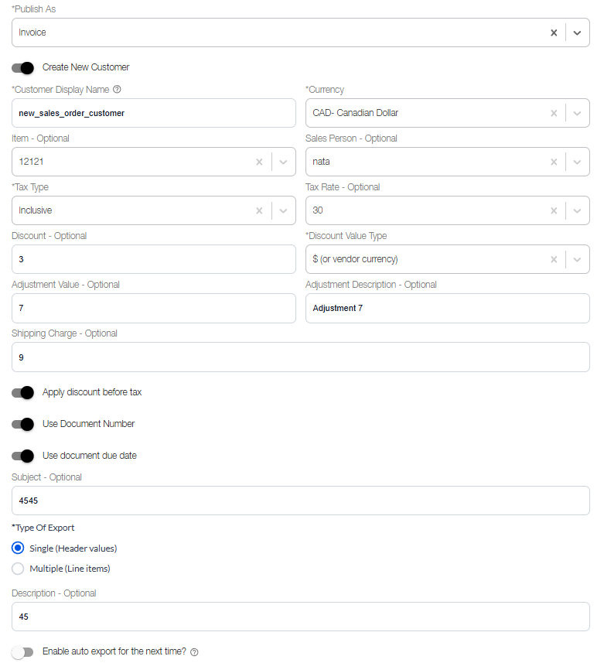Expand the Currency dropdown
604x663 pixels.
[577, 112]
